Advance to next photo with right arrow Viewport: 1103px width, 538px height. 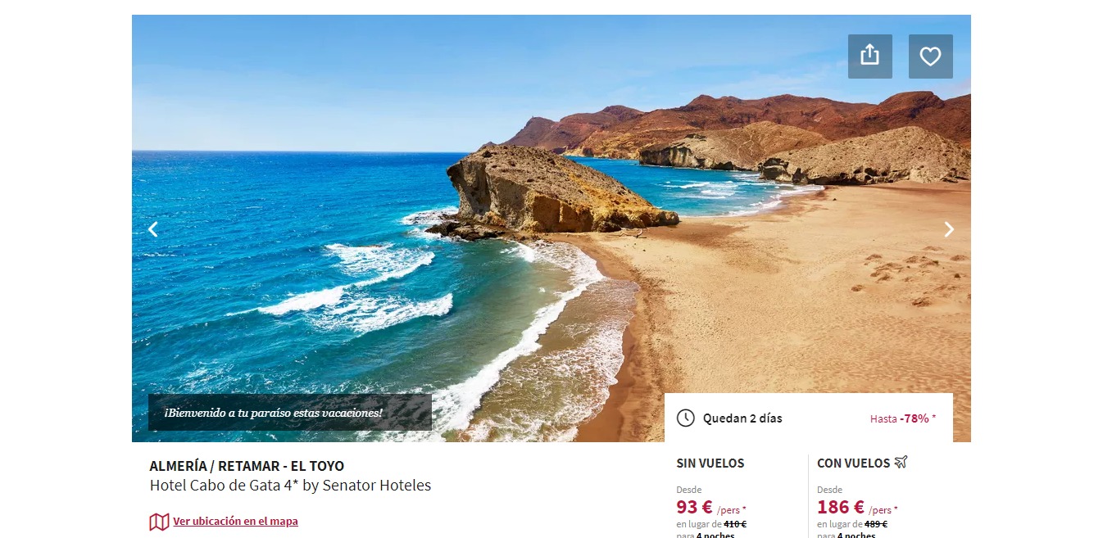click(949, 229)
